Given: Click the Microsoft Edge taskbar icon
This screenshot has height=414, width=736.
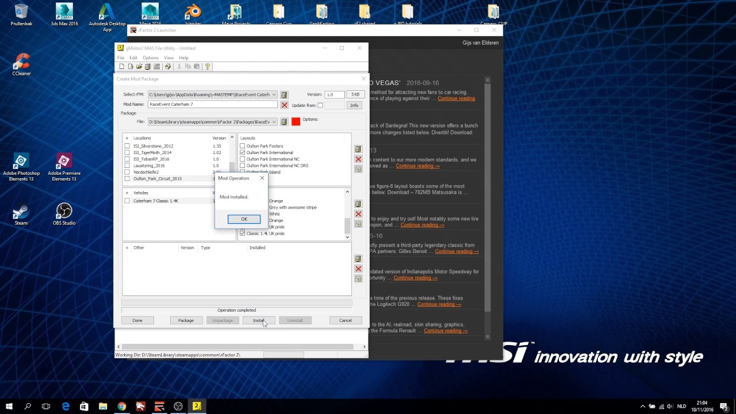Looking at the screenshot, I should 66,407.
